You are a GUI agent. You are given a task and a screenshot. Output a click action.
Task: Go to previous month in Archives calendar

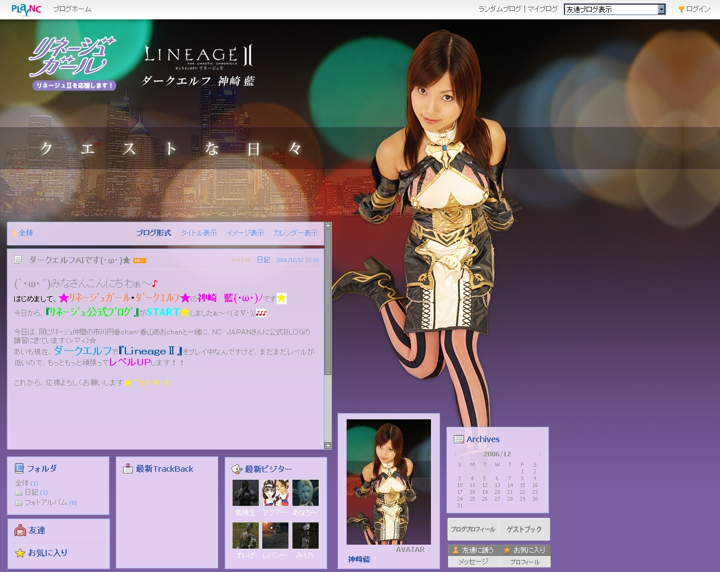(455, 454)
